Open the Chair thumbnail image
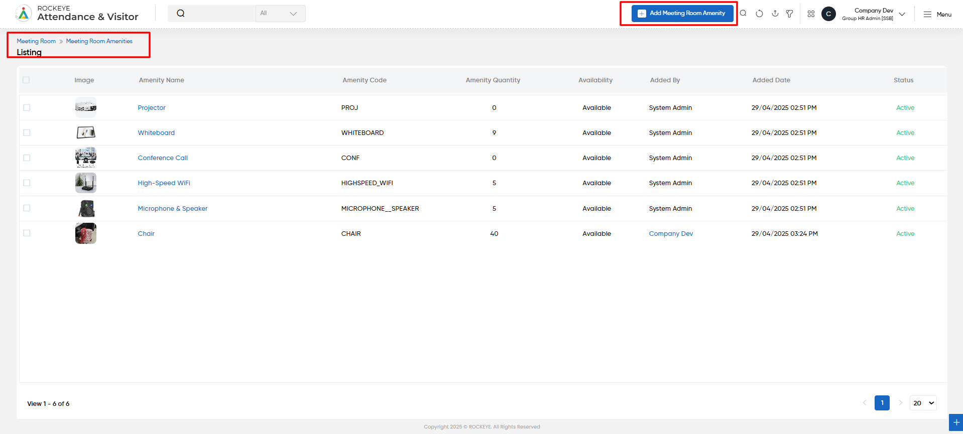Screen dimensions: 963x434 pos(86,233)
